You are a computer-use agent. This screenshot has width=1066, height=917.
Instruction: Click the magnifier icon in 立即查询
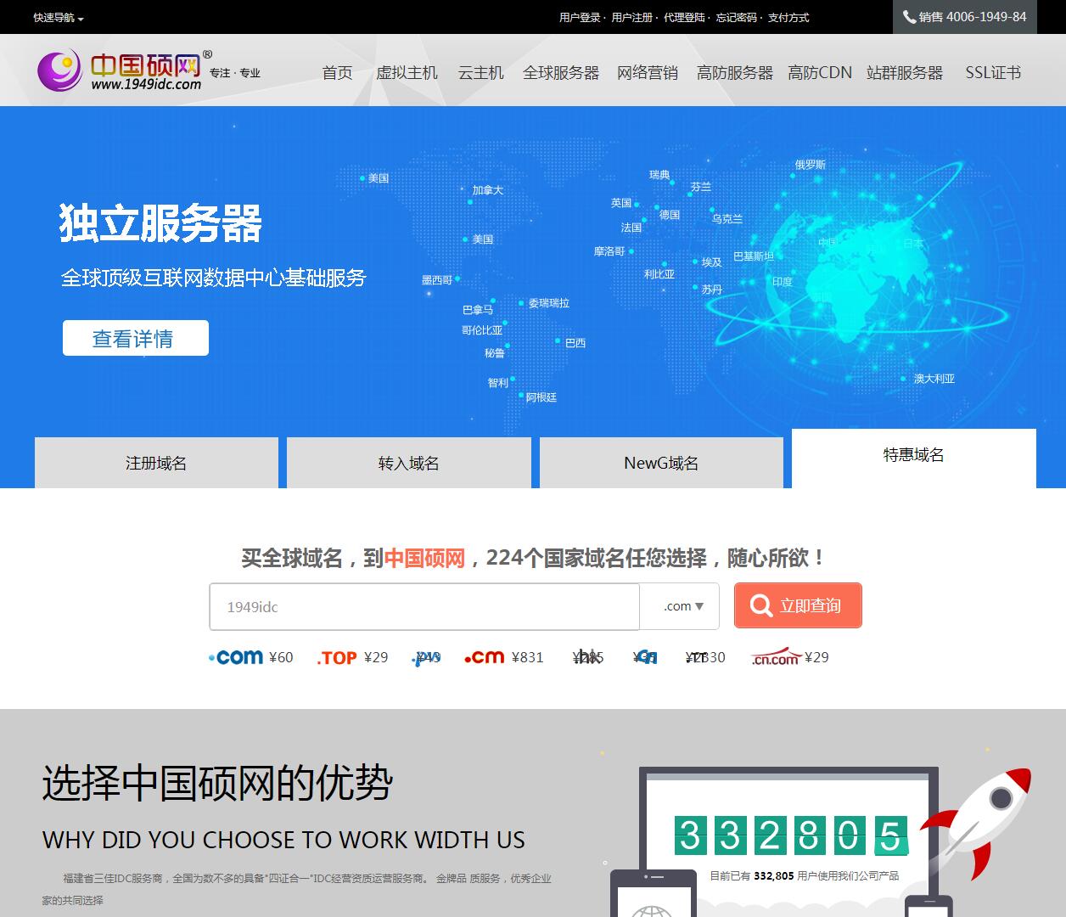pyautogui.click(x=761, y=605)
